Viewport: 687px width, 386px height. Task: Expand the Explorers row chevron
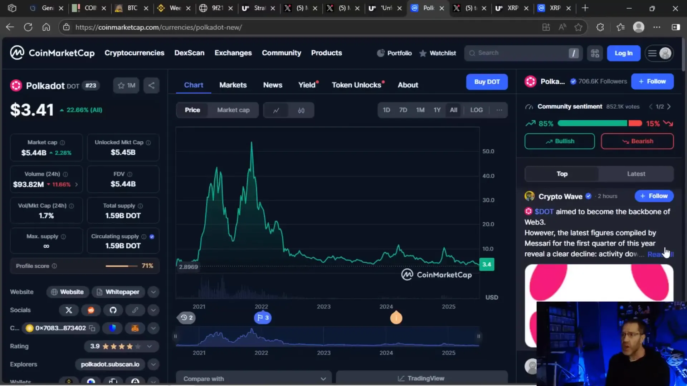click(x=153, y=365)
